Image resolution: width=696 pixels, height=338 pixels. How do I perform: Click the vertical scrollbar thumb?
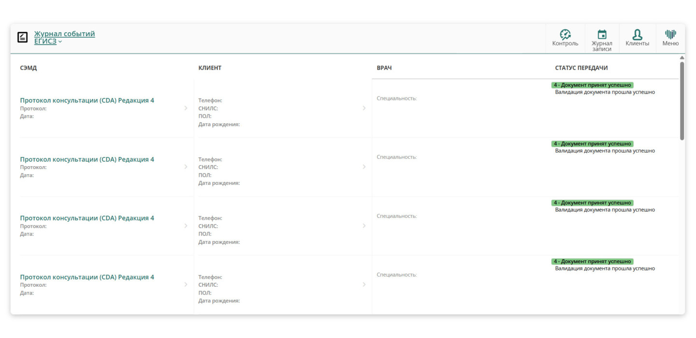point(682,100)
